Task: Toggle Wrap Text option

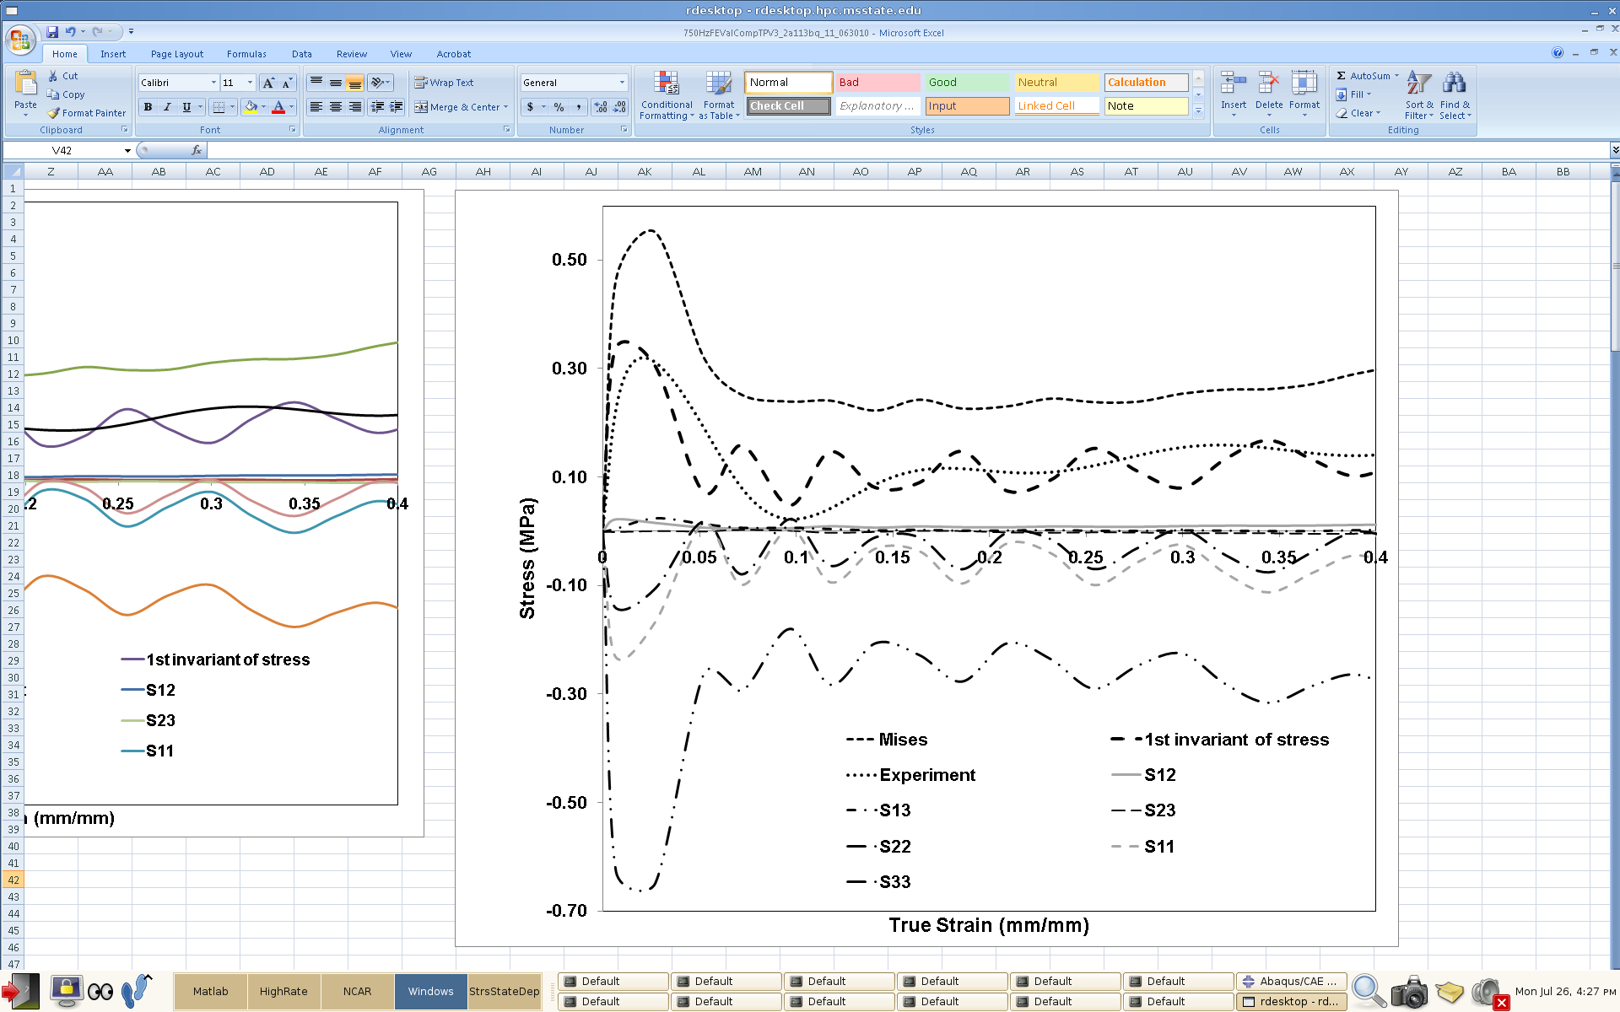Action: tap(444, 83)
